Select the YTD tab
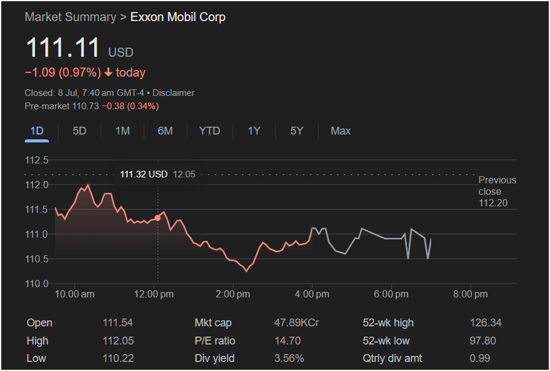Screen dimensions: 550x371 coord(209,131)
